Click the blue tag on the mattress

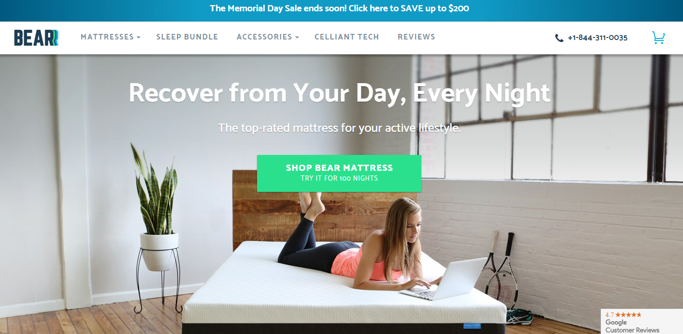click(x=472, y=325)
